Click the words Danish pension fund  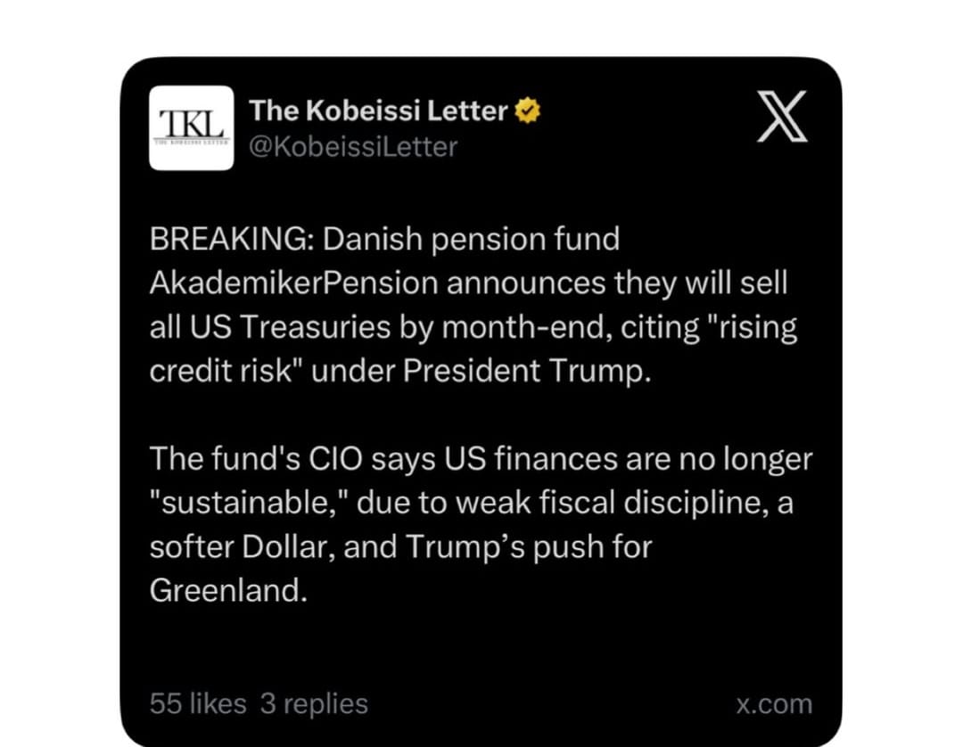tap(471, 239)
